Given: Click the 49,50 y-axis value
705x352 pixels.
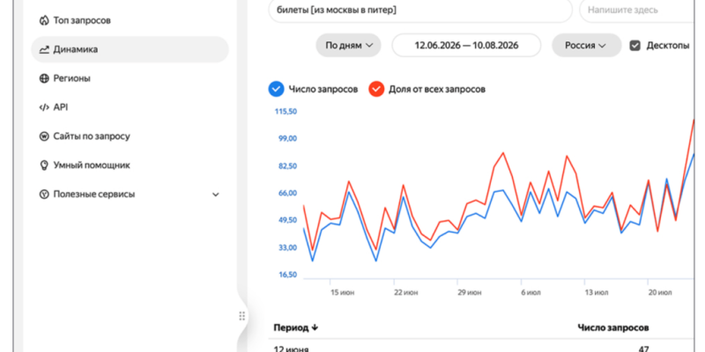Looking at the screenshot, I should pyautogui.click(x=288, y=220).
